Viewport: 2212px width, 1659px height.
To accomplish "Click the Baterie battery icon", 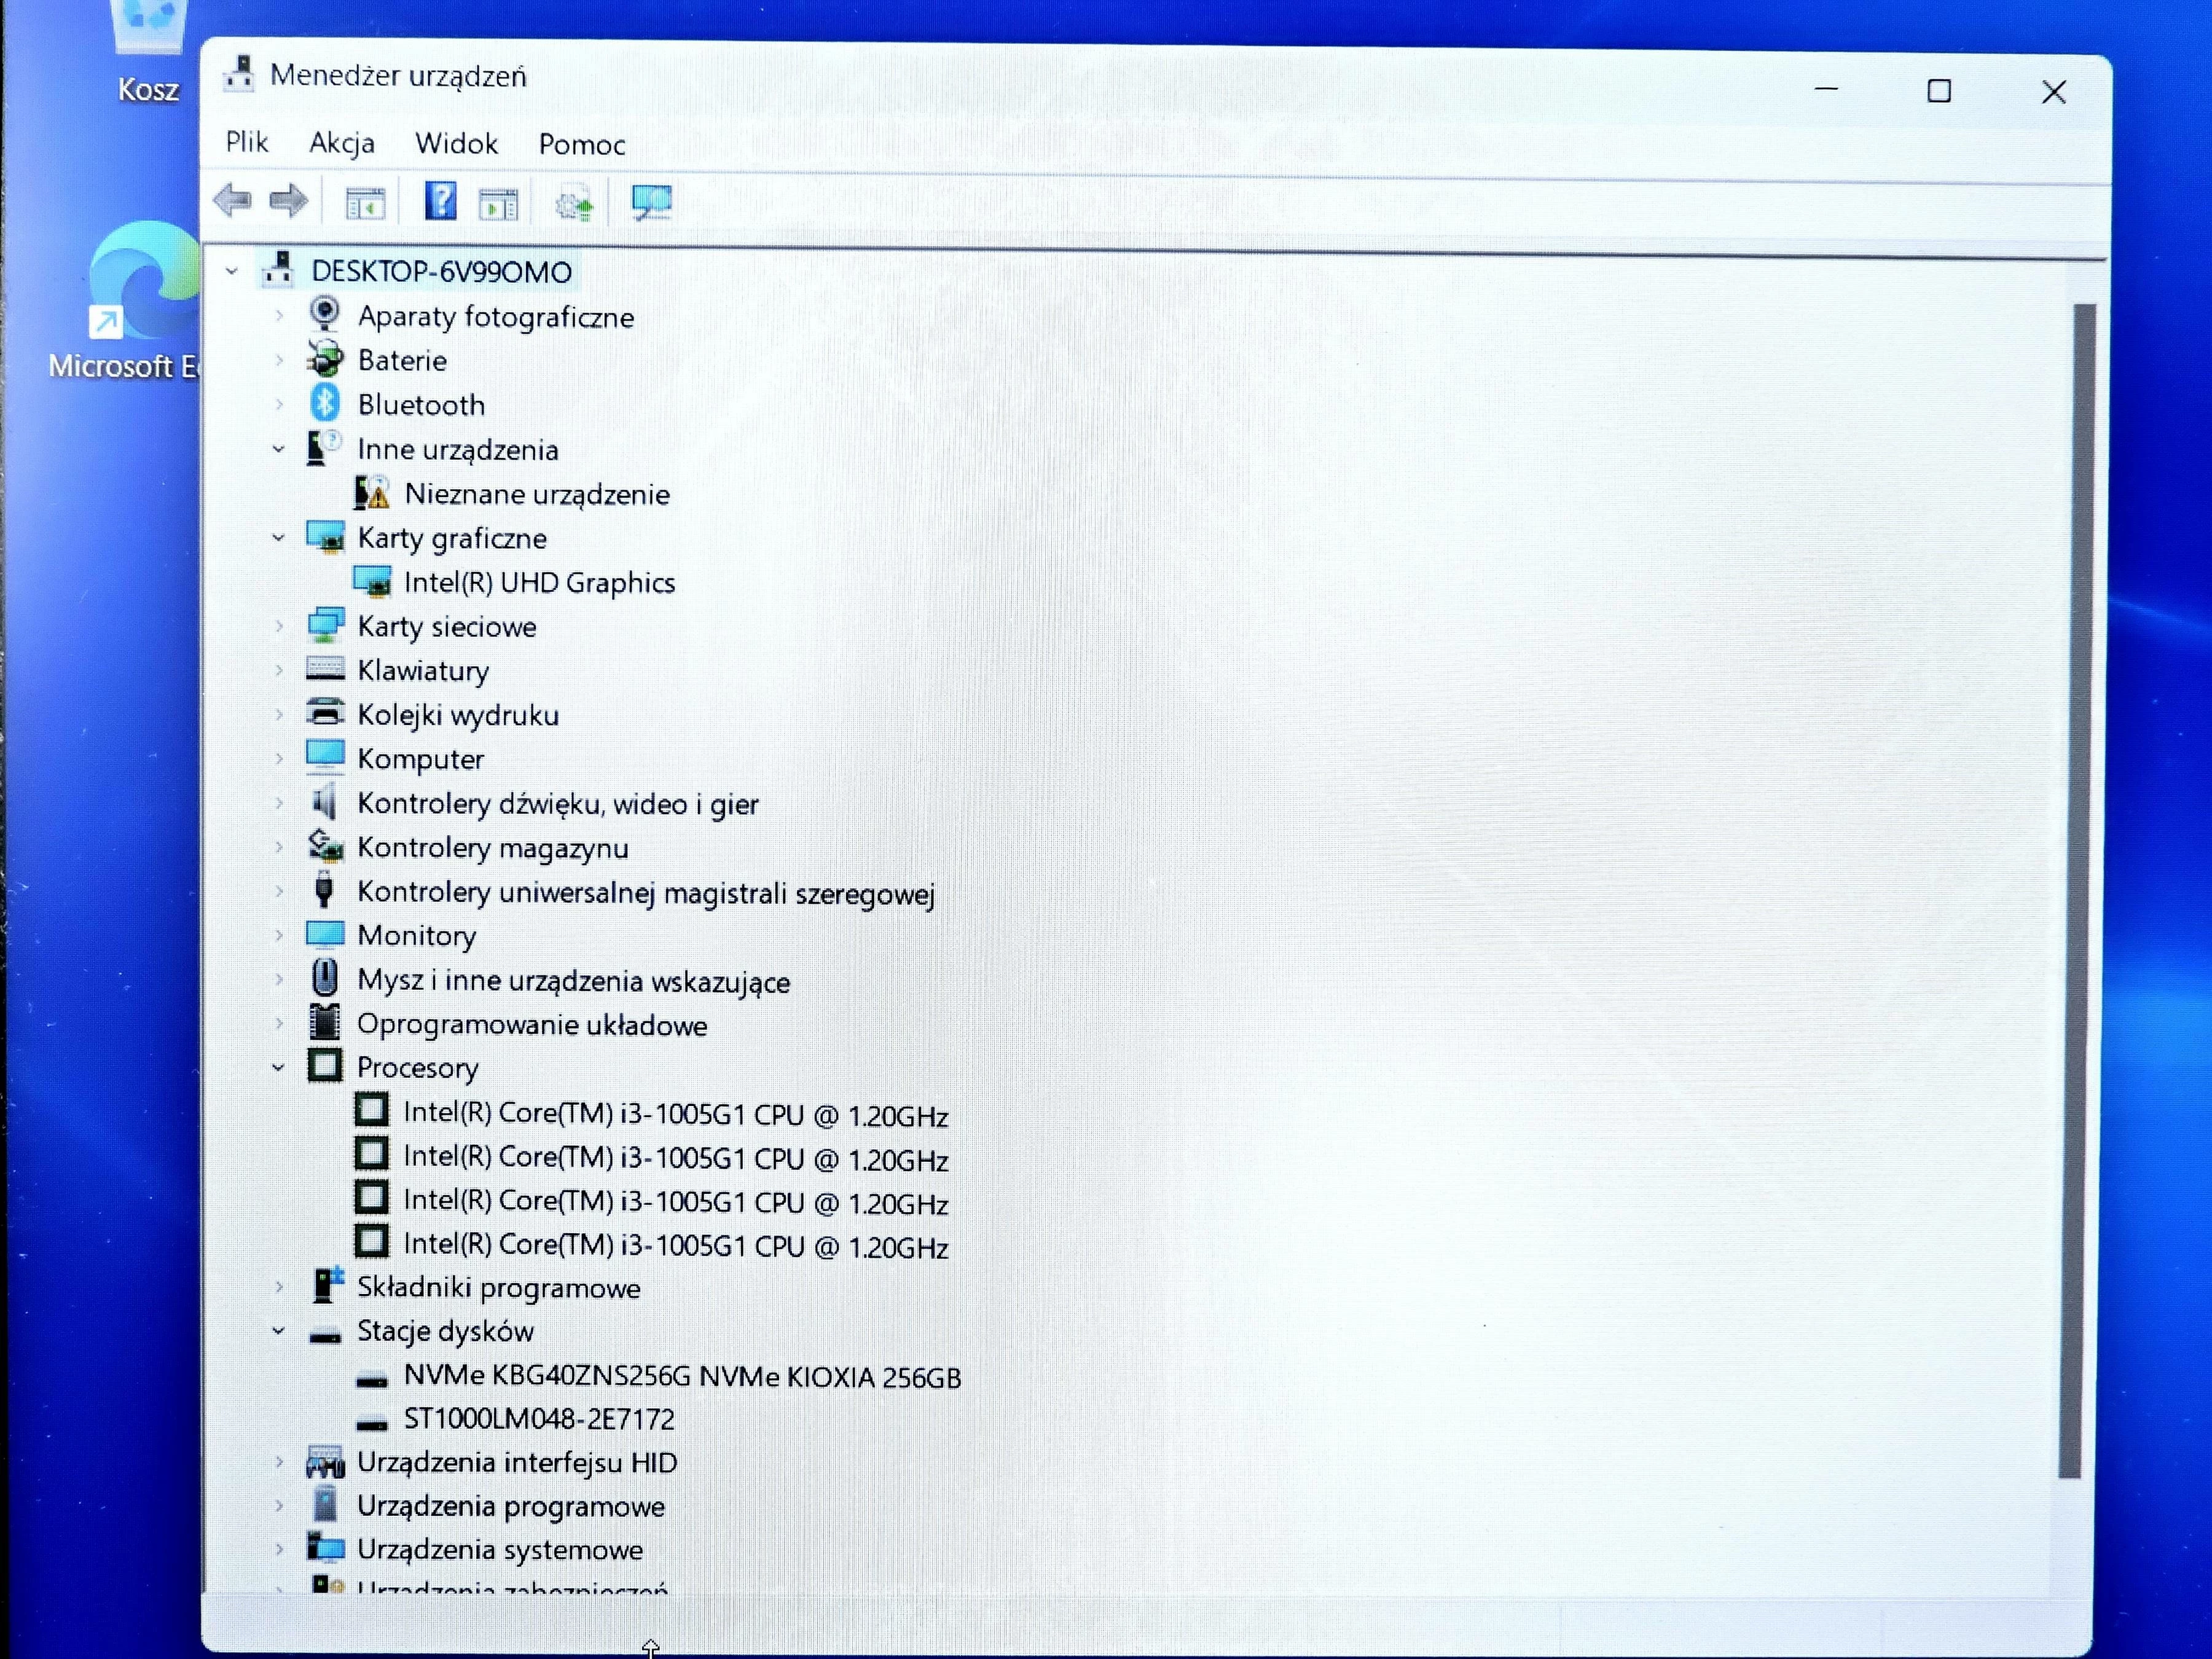I will pyautogui.click(x=324, y=359).
